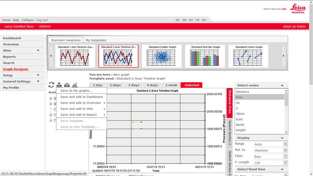
Task: Uncheck the second checked tree checkbox
Action: point(55,104)
